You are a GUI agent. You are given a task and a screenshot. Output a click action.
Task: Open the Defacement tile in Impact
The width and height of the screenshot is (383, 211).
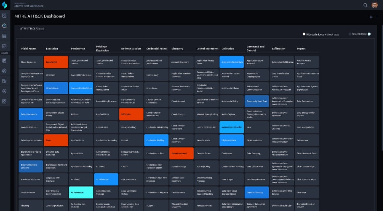(x=307, y=140)
